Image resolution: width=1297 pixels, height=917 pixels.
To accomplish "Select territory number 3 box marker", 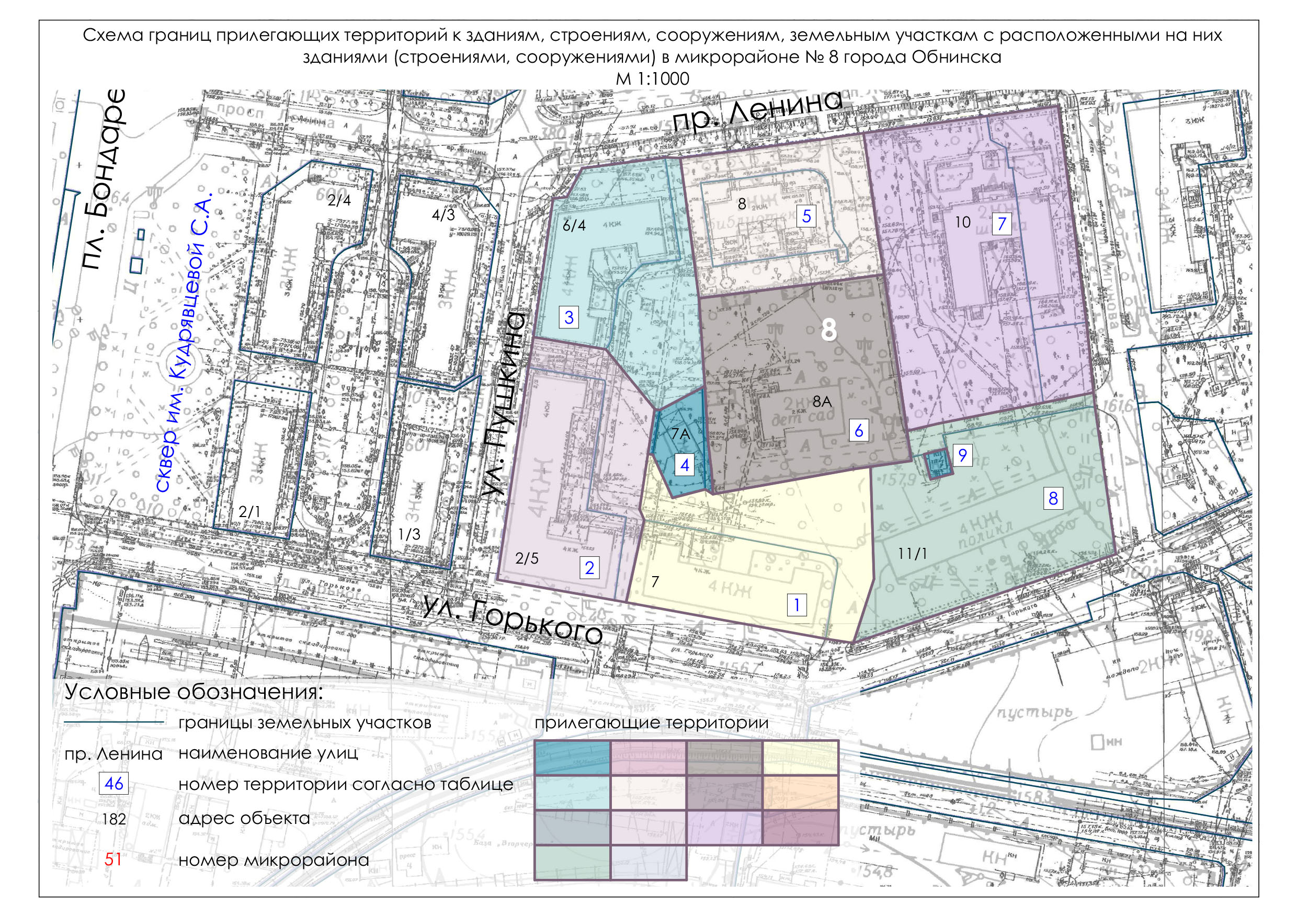I will (569, 318).
